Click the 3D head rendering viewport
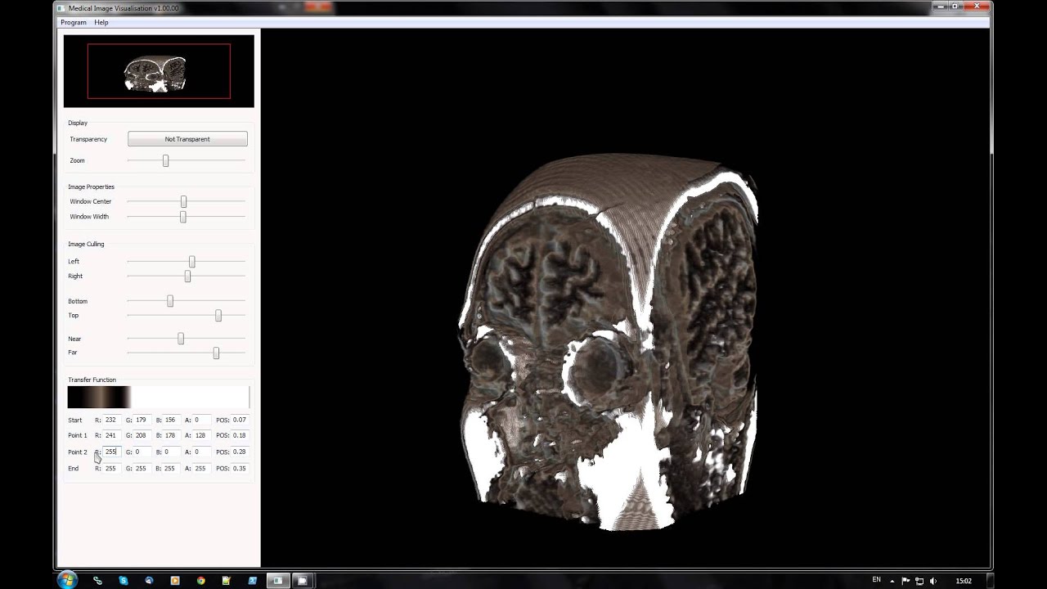Screen dimensions: 1047x589 [625, 298]
